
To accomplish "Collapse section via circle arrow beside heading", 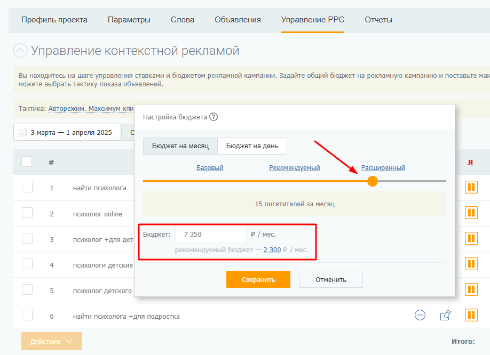I will click(x=20, y=51).
